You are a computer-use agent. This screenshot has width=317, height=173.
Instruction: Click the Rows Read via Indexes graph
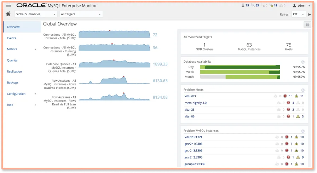click(114, 80)
